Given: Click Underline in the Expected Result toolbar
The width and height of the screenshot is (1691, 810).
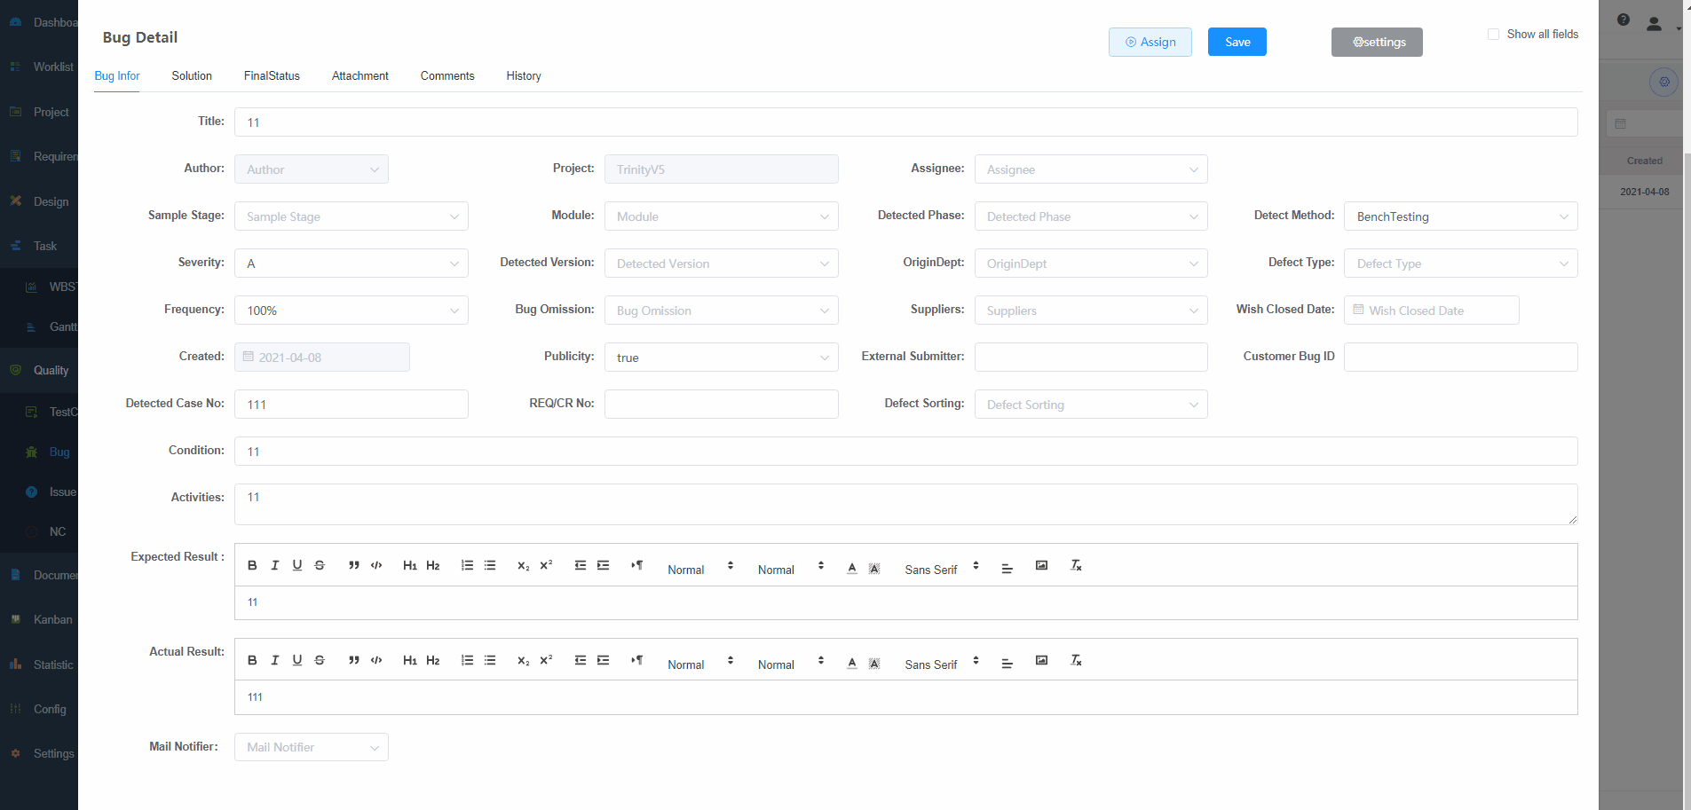Looking at the screenshot, I should tap(297, 565).
